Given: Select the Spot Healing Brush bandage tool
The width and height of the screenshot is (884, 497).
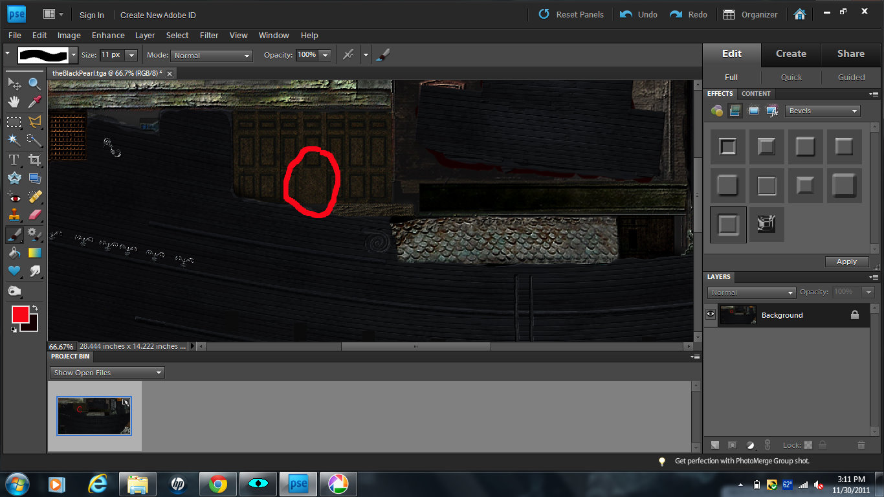Looking at the screenshot, I should tap(34, 197).
